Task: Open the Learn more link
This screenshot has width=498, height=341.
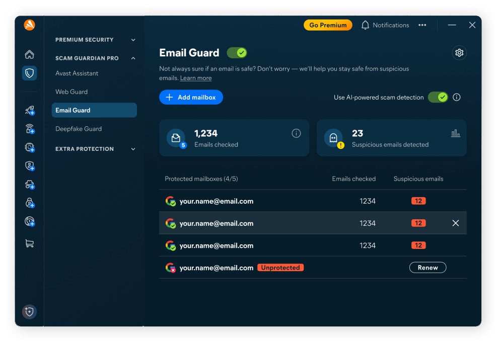Action: [x=196, y=78]
